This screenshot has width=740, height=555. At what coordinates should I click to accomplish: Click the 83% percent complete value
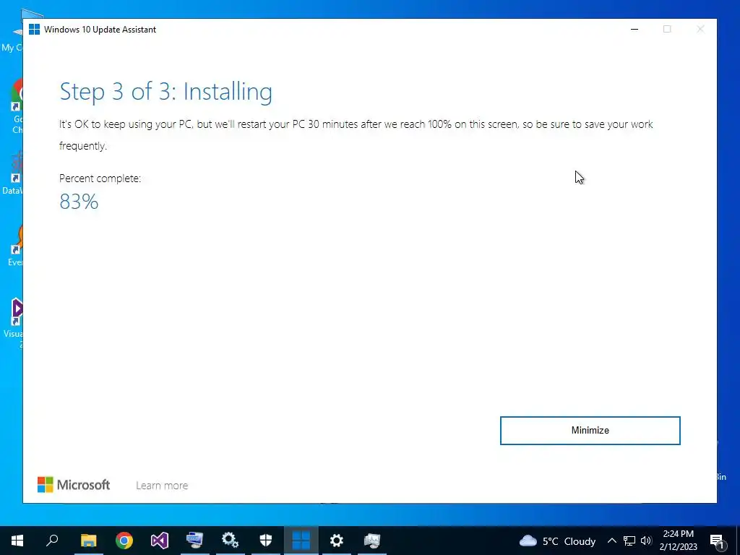79,202
